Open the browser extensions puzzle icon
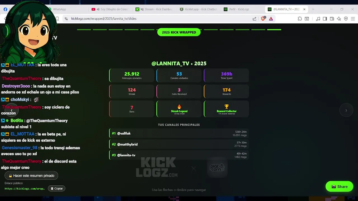 click(x=300, y=19)
